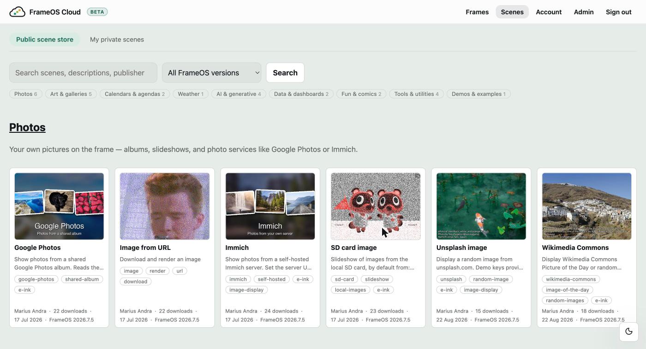
Task: Click the Wikimedia Commons card title
Action: click(575, 248)
